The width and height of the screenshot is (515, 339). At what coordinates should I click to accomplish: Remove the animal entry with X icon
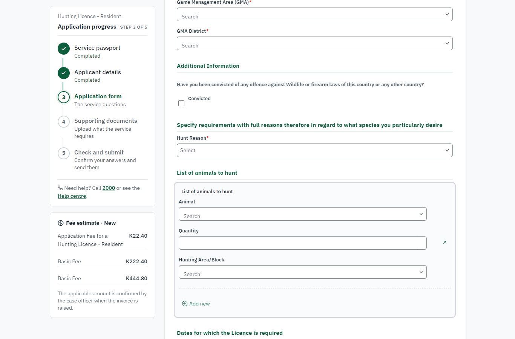pyautogui.click(x=445, y=242)
